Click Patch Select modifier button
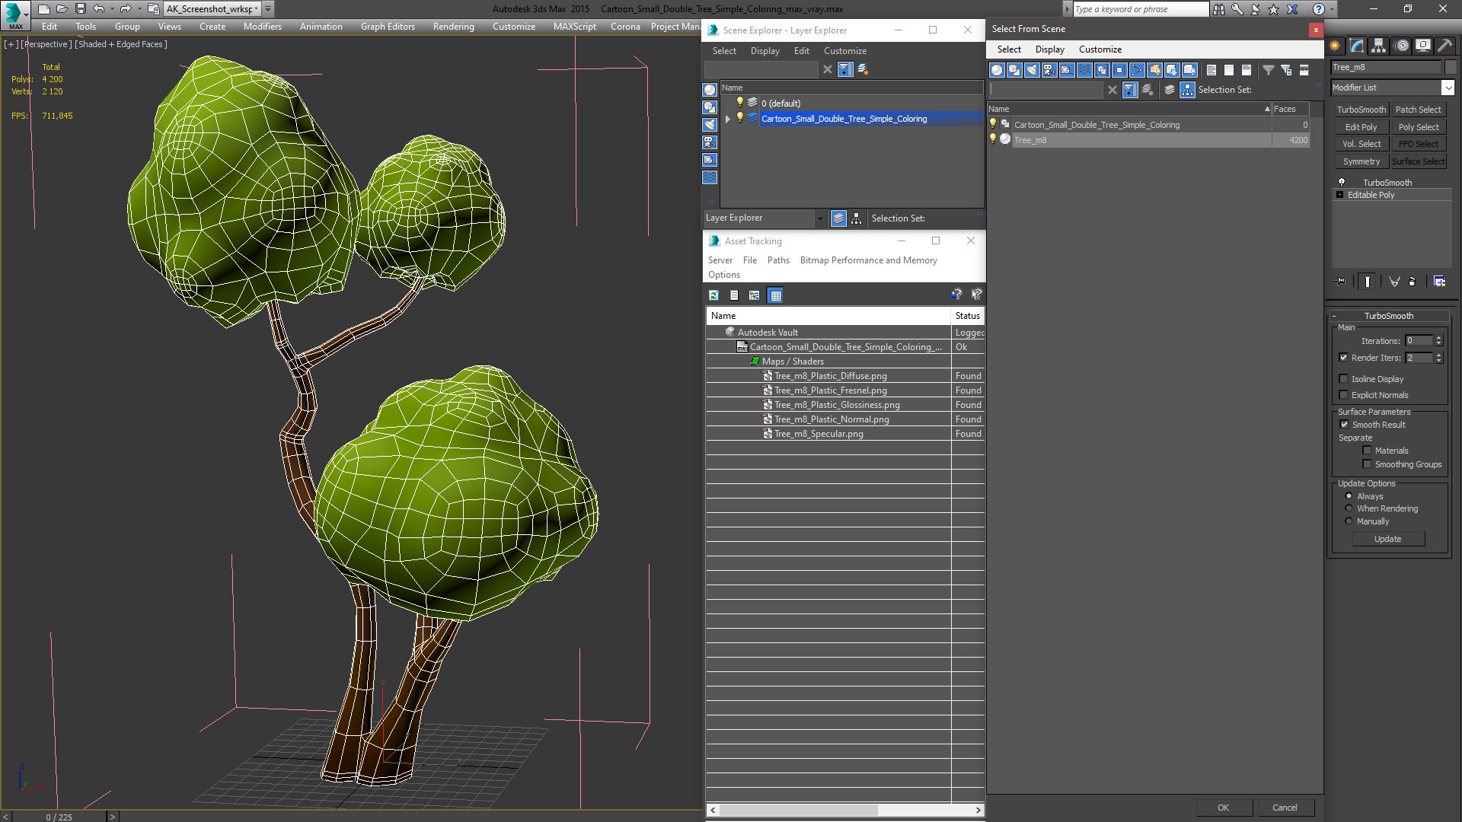1462x822 pixels. (1418, 110)
